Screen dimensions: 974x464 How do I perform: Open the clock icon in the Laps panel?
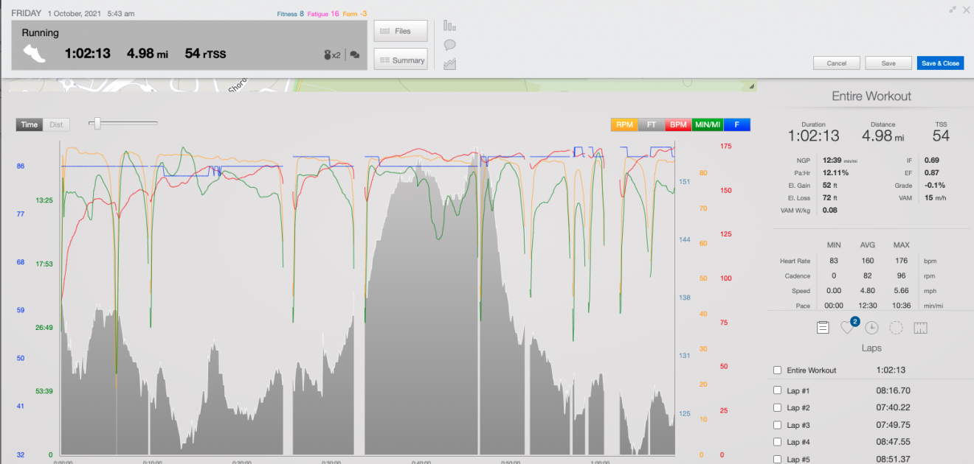point(871,328)
